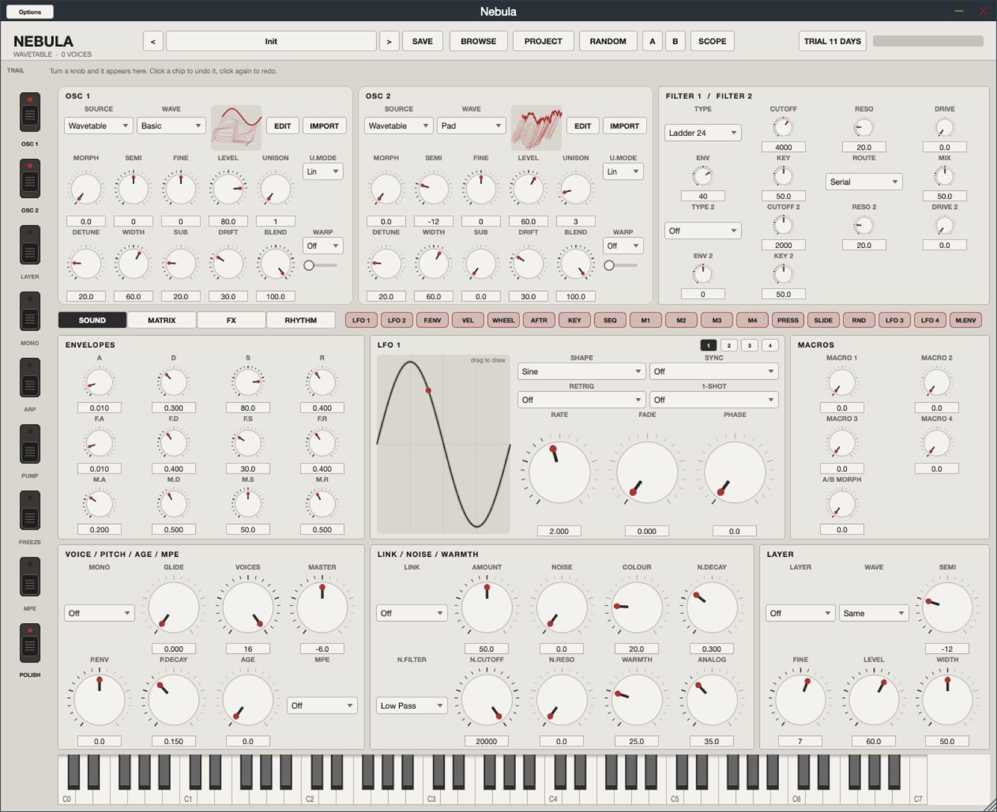
Task: Click the Init preset name field
Action: click(x=271, y=41)
